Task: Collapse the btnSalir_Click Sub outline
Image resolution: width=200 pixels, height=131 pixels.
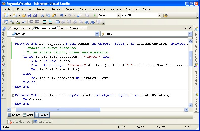Action: pyautogui.click(x=13, y=95)
